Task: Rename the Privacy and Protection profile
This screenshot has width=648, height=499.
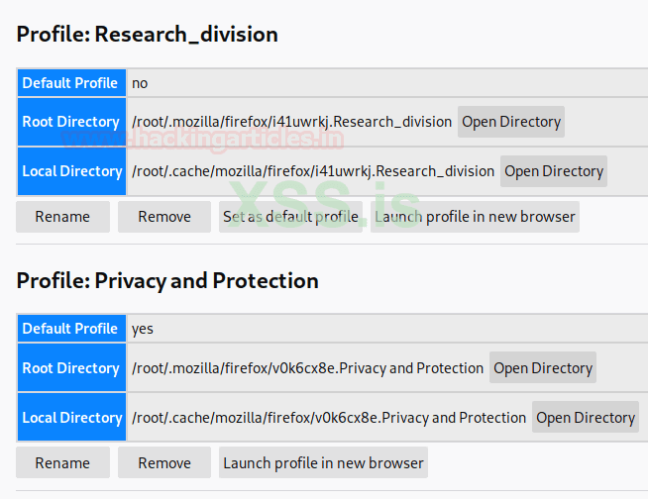Action: tap(62, 462)
